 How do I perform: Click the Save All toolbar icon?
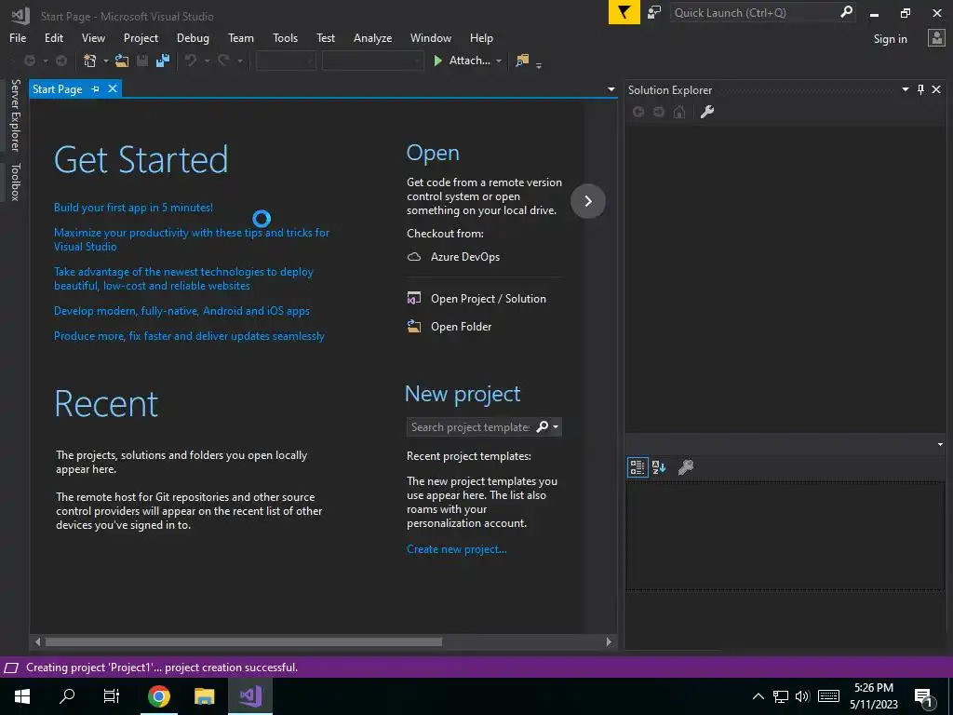pos(163,61)
